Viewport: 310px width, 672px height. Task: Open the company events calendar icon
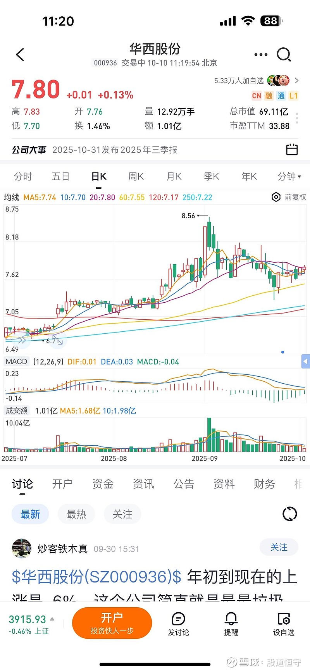[x=291, y=149]
